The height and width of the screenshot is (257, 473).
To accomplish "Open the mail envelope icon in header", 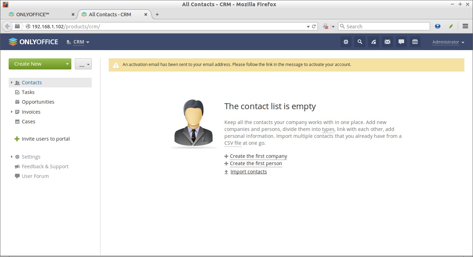I will 387,42.
